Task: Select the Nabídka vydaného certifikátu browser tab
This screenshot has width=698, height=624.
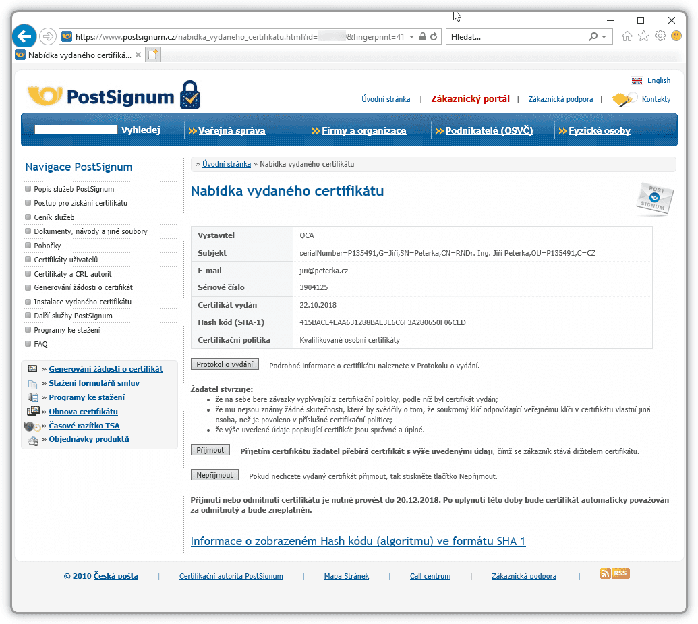Action: pyautogui.click(x=79, y=55)
